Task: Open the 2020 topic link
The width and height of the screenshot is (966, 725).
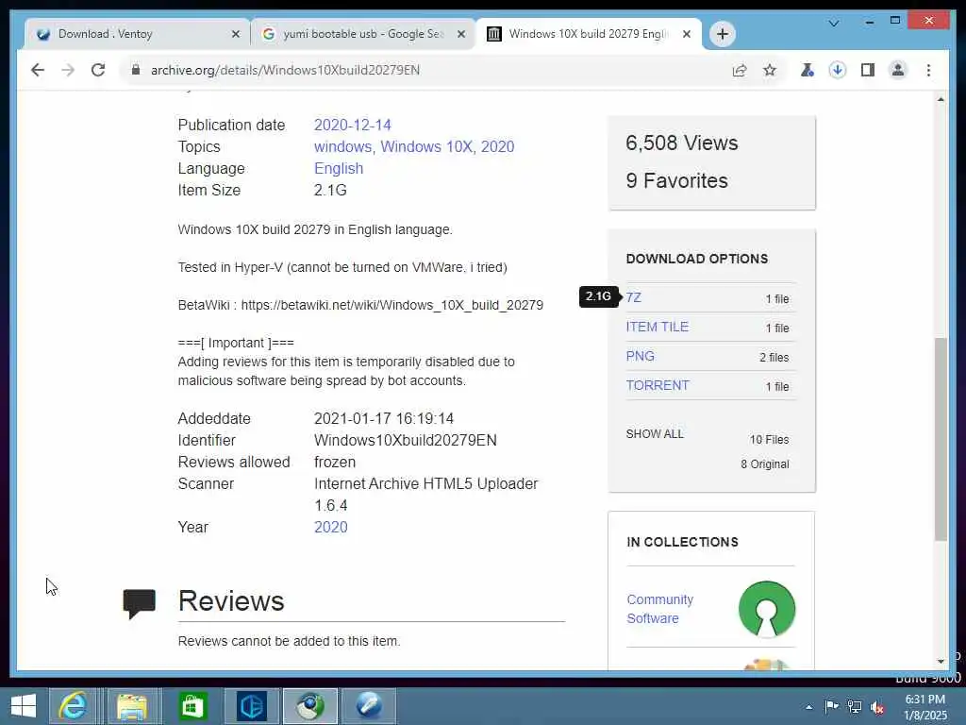Action: click(x=497, y=146)
